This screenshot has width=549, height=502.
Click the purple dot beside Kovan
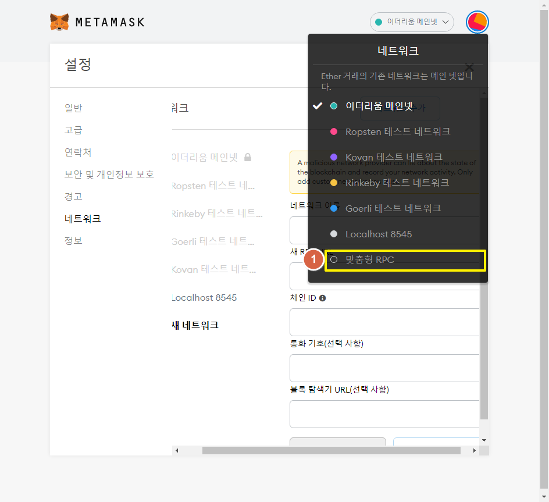[334, 157]
